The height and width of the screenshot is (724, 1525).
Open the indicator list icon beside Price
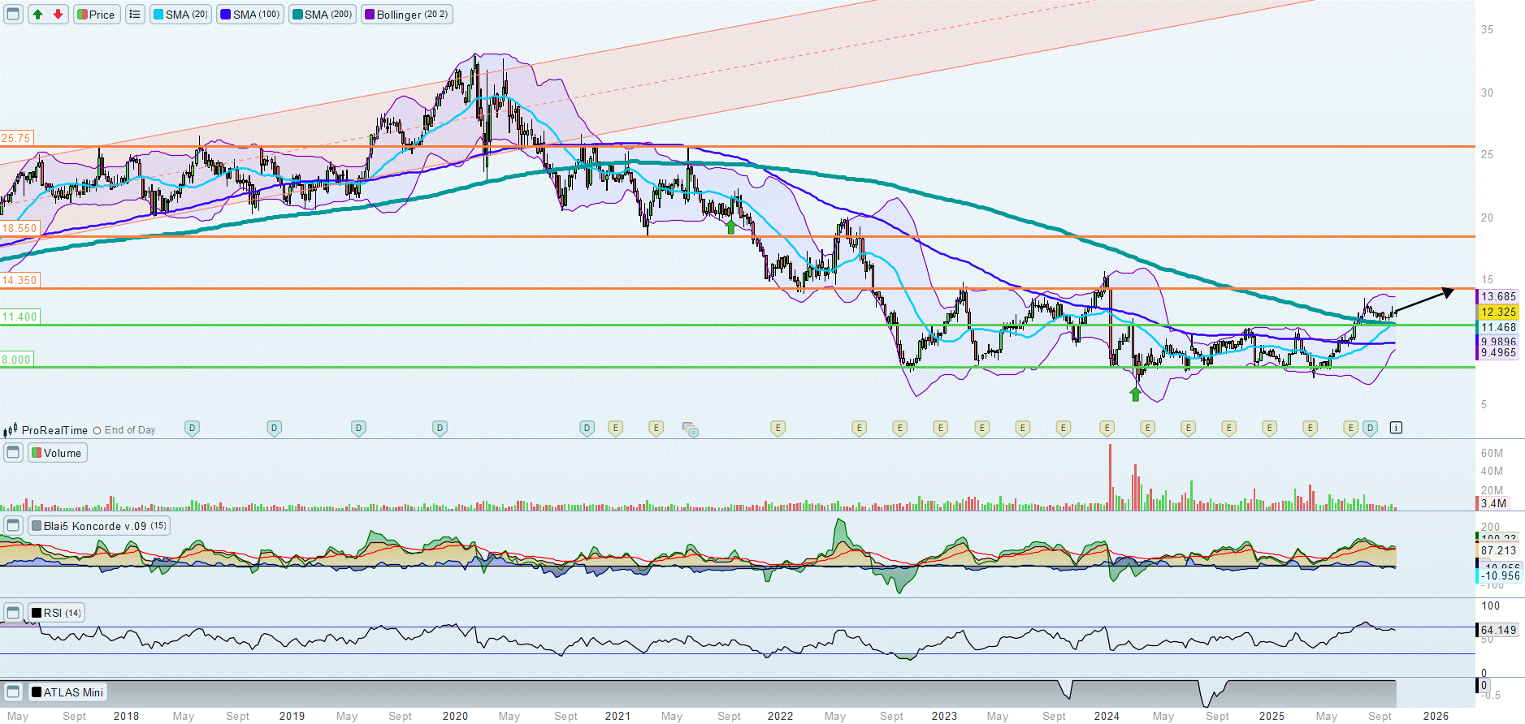click(x=135, y=15)
